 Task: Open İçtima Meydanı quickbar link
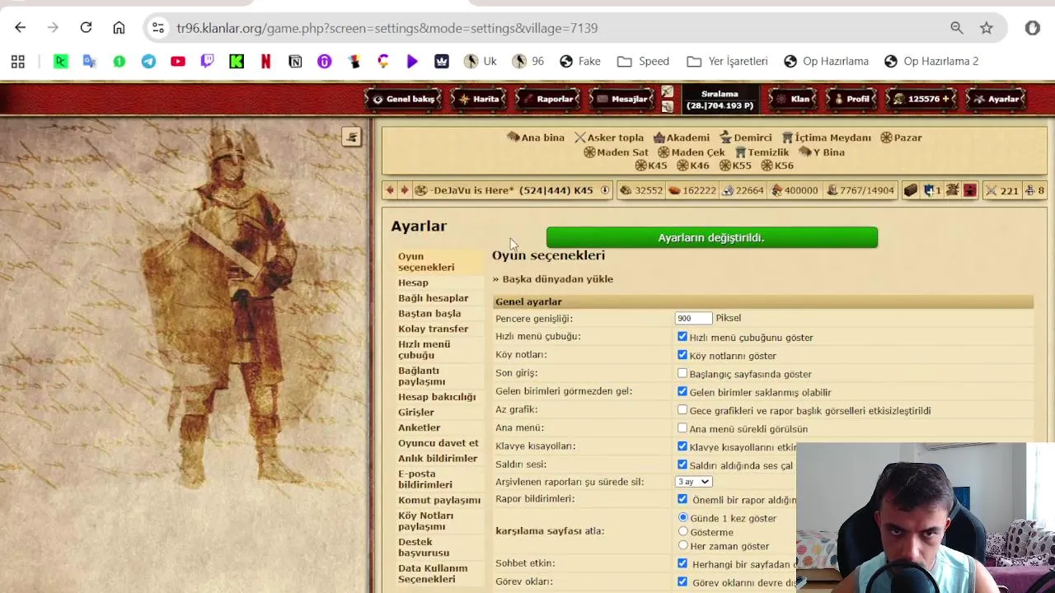[x=827, y=138]
